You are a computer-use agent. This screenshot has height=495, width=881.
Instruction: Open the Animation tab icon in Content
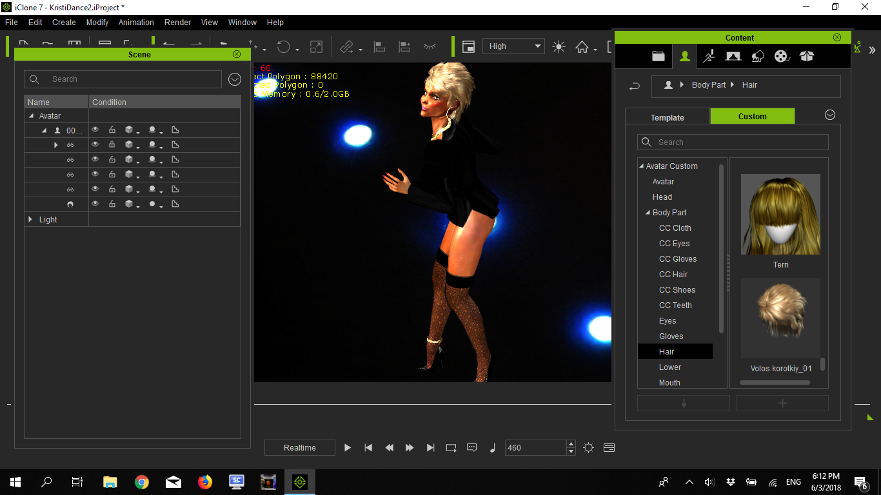coord(709,56)
